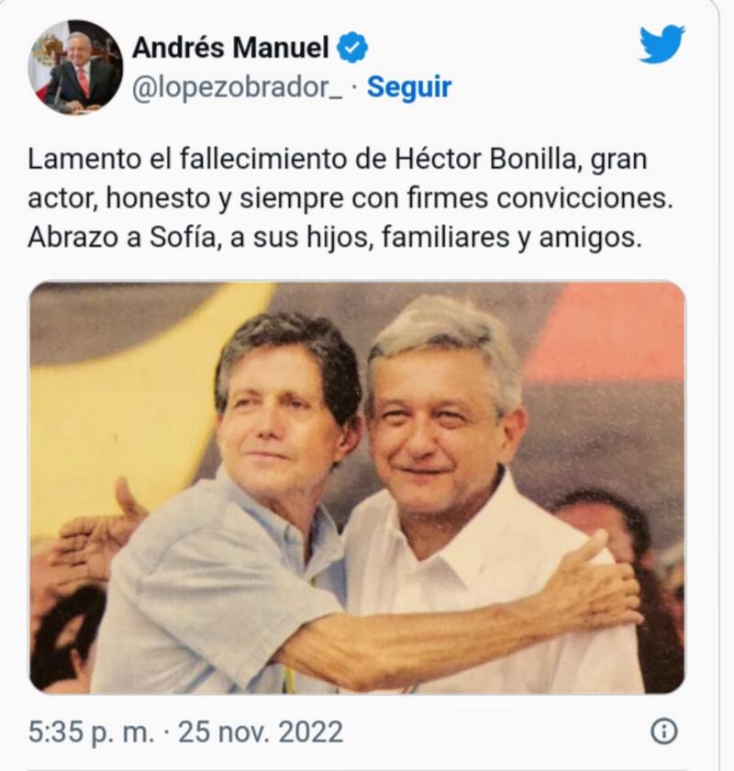The height and width of the screenshot is (771, 734).
Task: Click the 5:35 p. m. timestamp
Action: (92, 732)
